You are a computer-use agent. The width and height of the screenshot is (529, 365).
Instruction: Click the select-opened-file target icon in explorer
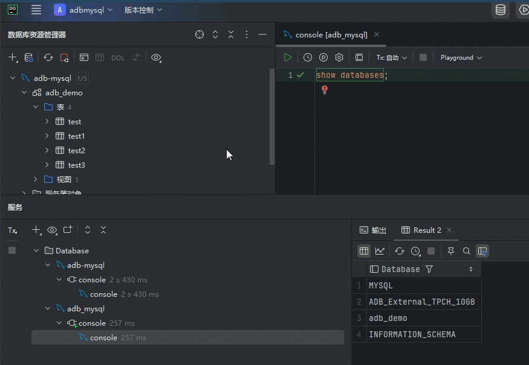[200, 34]
